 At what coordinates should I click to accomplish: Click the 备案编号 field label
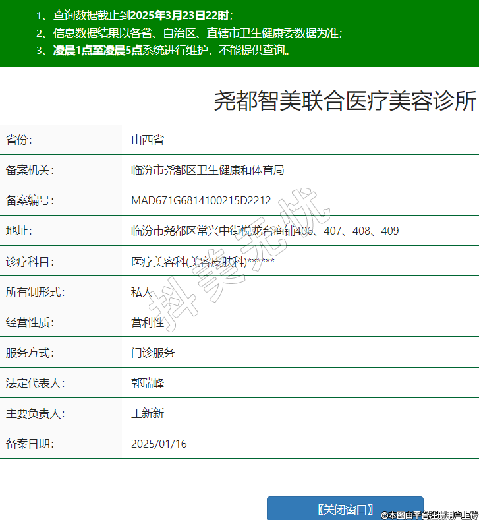tap(30, 200)
